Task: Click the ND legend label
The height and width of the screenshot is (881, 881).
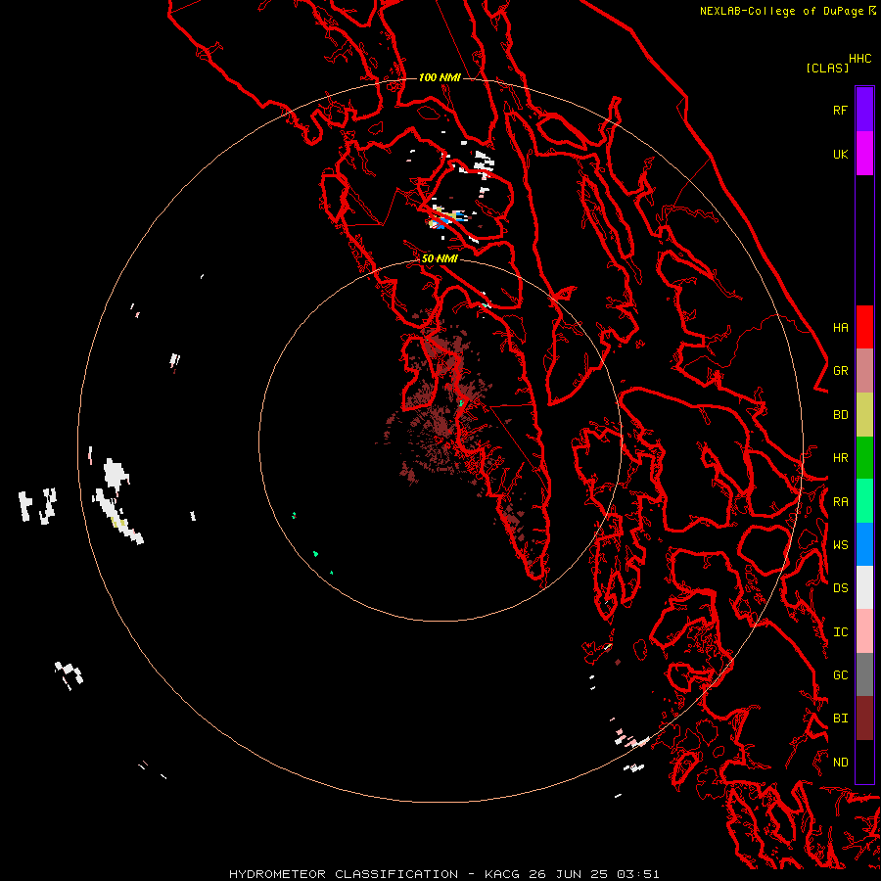Action: pyautogui.click(x=840, y=763)
